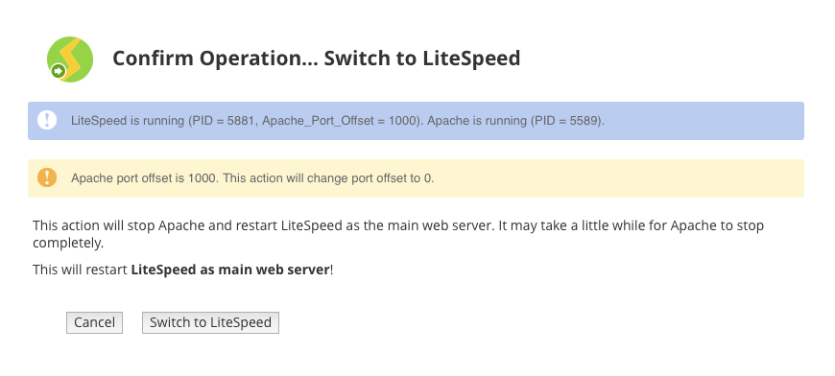This screenshot has height=376, width=835.
Task: Click the 'LiteSpeed is running' status text
Action: pyautogui.click(x=128, y=121)
